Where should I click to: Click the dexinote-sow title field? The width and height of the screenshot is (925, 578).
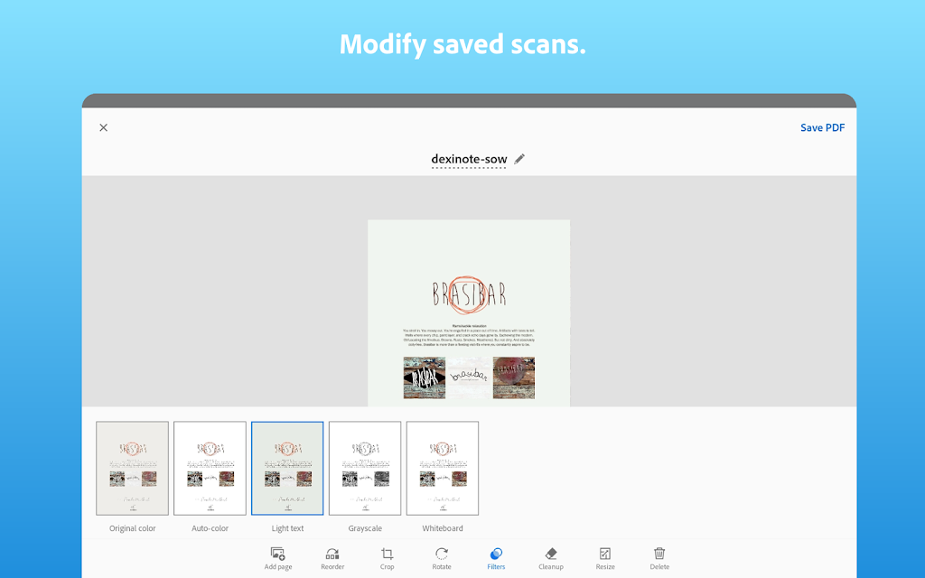pyautogui.click(x=469, y=159)
